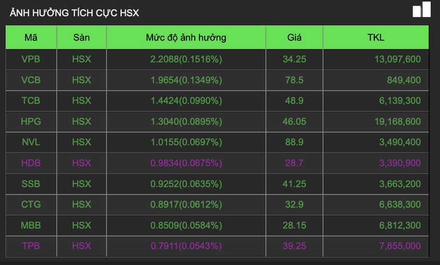440x265 pixels.
Task: Select the VCB ticker symbol
Action: (31, 80)
